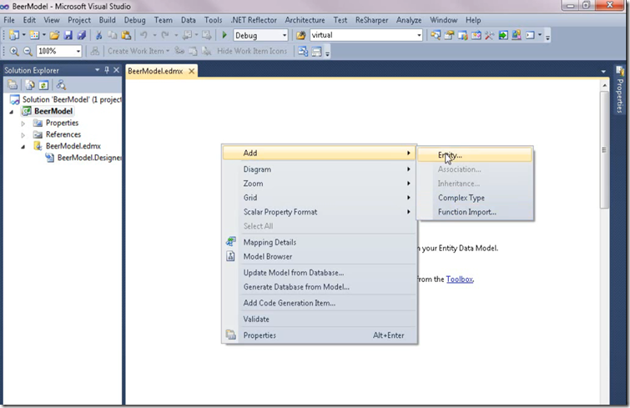This screenshot has width=630, height=408.
Task: Select Validate in the context menu
Action: click(319, 320)
